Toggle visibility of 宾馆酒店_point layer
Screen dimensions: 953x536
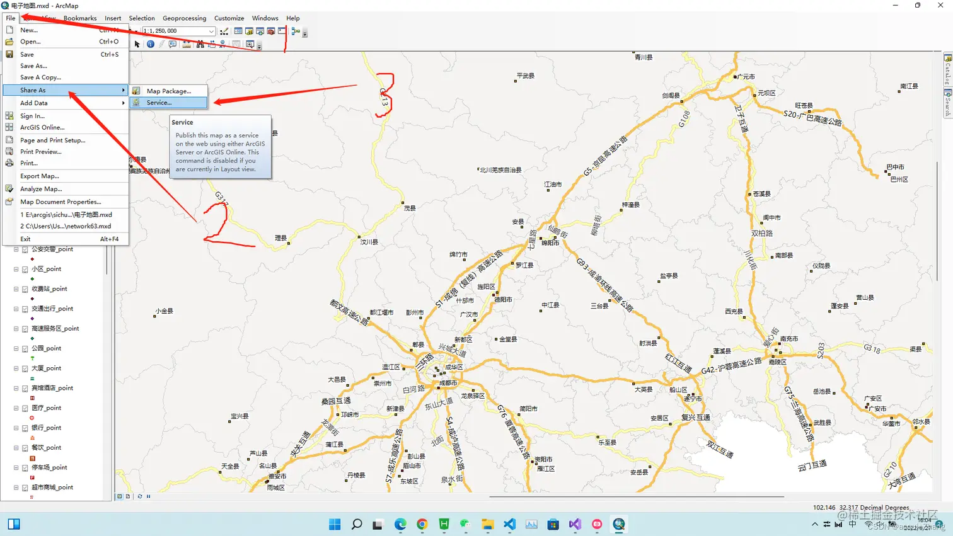[x=25, y=389]
